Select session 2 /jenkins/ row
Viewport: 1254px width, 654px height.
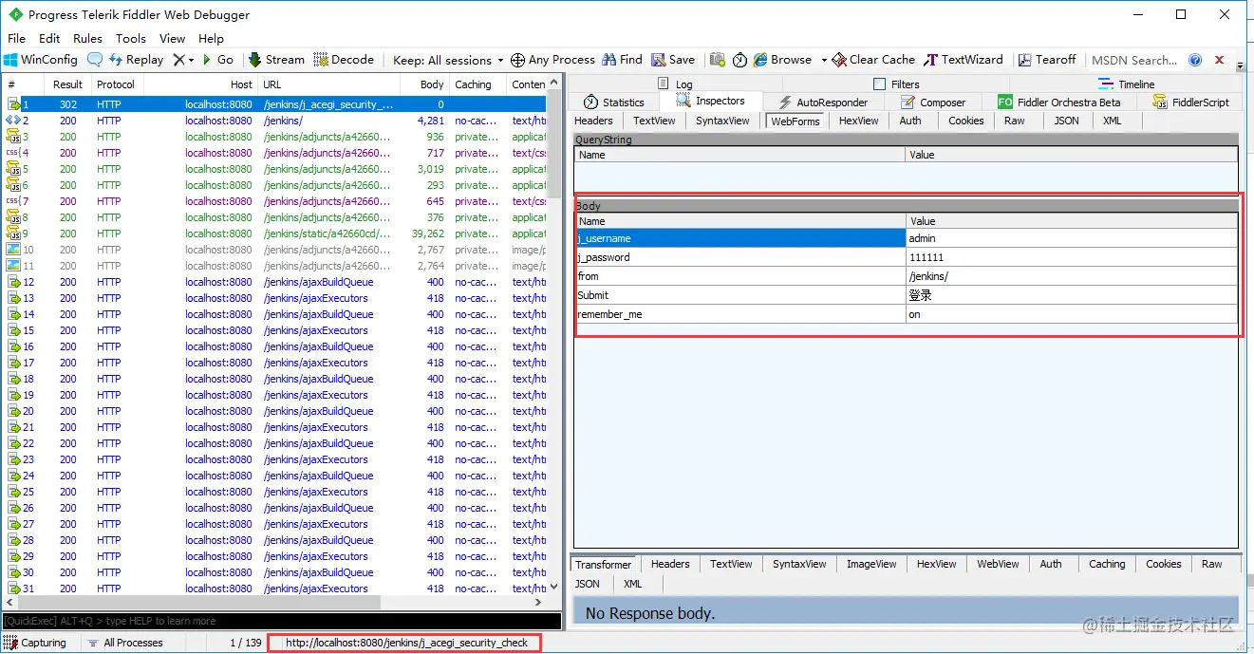275,121
